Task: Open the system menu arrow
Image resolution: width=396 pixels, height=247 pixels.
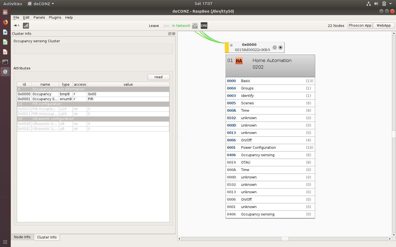Action: point(391,4)
